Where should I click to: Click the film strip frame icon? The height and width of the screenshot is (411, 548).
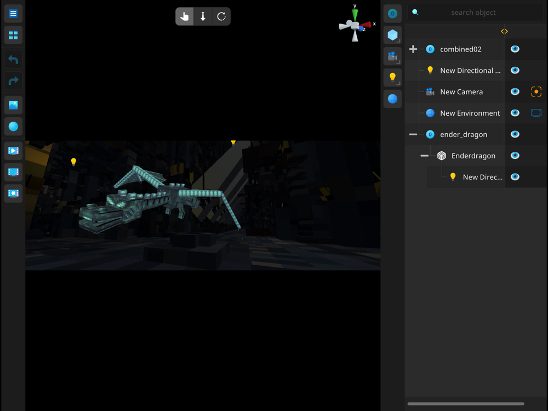(13, 172)
